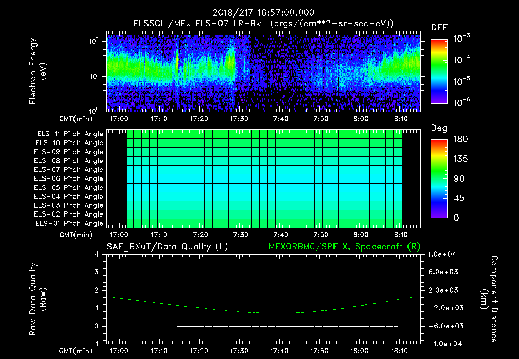Select the ELS-07 Pitch Angle row label
The image size is (519, 359).
(x=69, y=169)
